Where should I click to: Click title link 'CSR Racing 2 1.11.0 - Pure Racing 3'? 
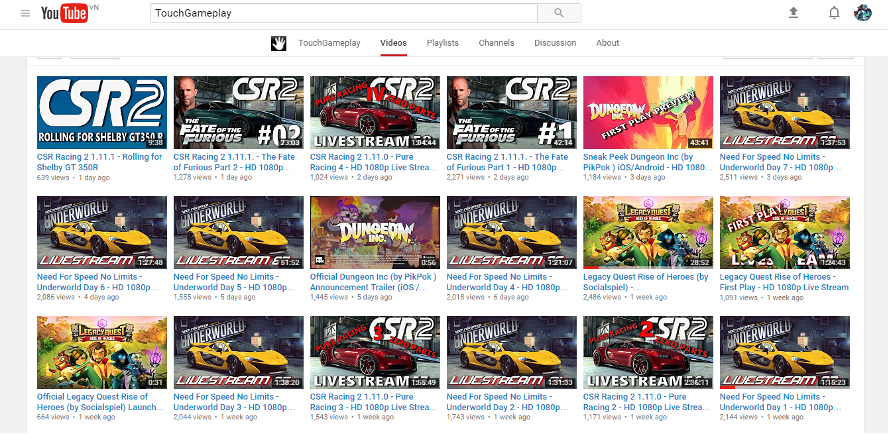(374, 402)
